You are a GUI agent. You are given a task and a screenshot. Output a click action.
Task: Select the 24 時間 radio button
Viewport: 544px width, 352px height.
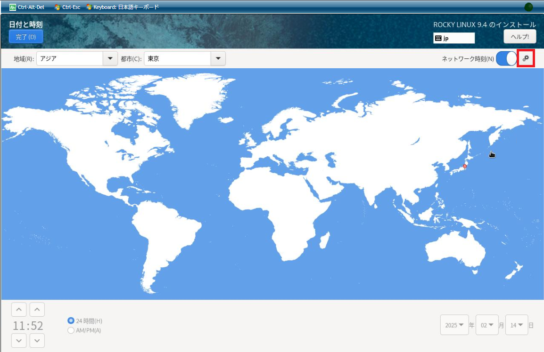pyautogui.click(x=71, y=321)
